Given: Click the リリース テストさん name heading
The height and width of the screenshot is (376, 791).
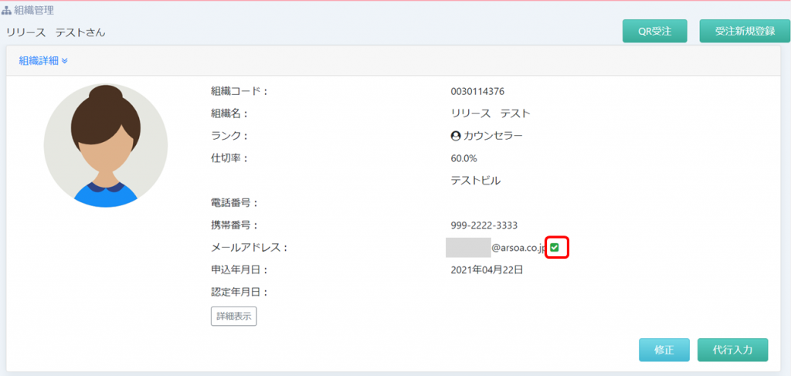Looking at the screenshot, I should (56, 32).
